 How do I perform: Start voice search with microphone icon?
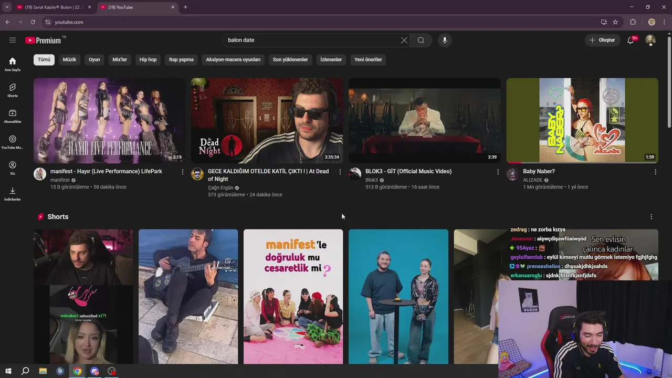pyautogui.click(x=445, y=40)
